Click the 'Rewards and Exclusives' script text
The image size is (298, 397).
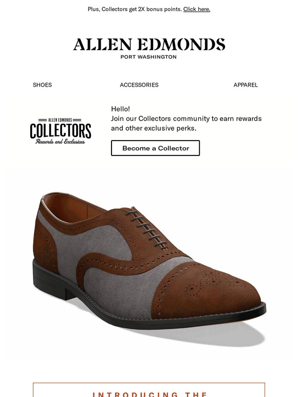(60, 142)
